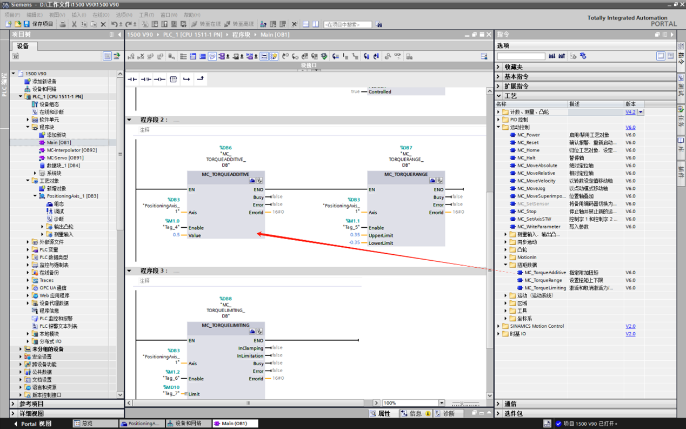Cut selection with the scissors icon
The height and width of the screenshot is (429, 686).
[x=74, y=24]
